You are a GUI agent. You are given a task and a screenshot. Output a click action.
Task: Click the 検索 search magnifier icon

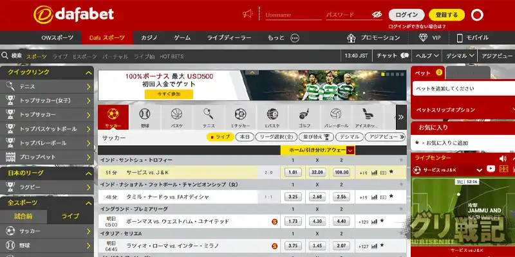coord(5,56)
